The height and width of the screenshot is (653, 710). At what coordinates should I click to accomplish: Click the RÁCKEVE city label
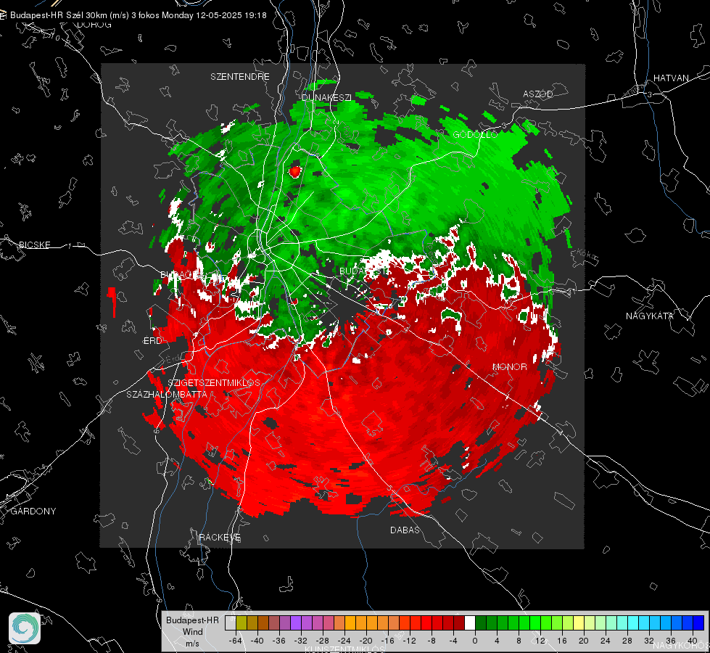[220, 537]
